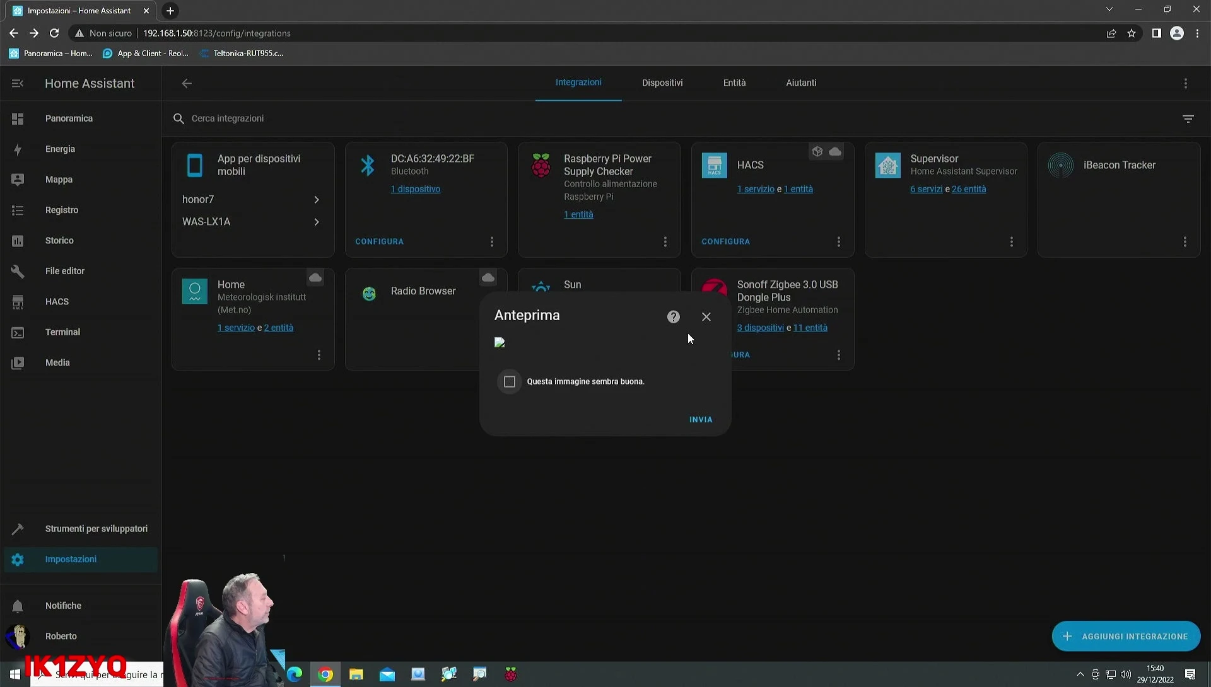Open Teltonika-RUT955 bookmark
Viewport: 1211px width, 687px height.
(x=241, y=54)
